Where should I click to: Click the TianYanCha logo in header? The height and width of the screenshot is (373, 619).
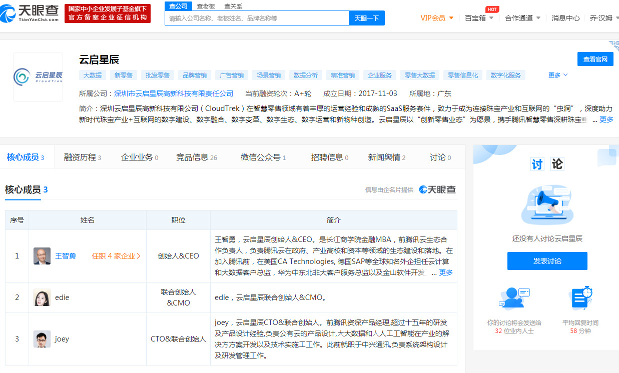tap(30, 13)
